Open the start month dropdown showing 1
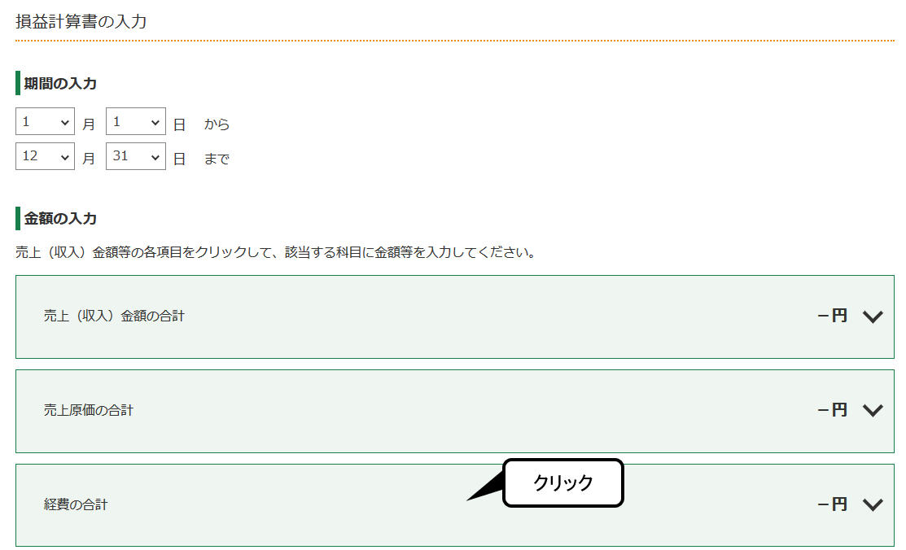The image size is (906, 550). pos(45,122)
